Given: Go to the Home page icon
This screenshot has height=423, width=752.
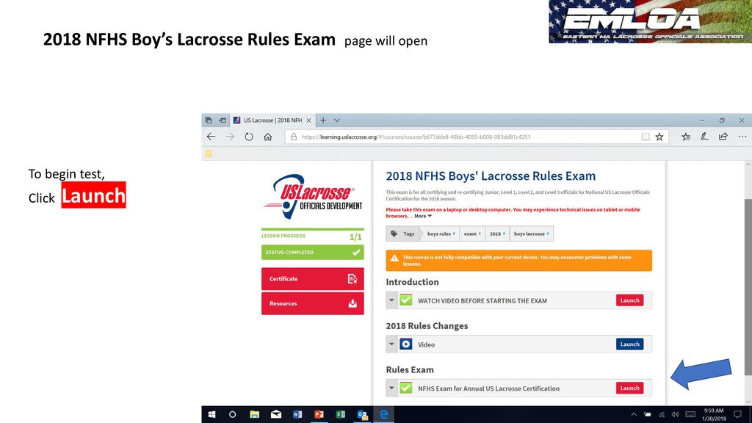Looking at the screenshot, I should (x=267, y=137).
